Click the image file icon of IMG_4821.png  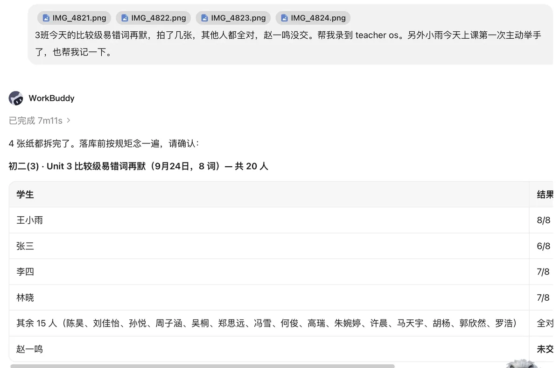click(46, 18)
